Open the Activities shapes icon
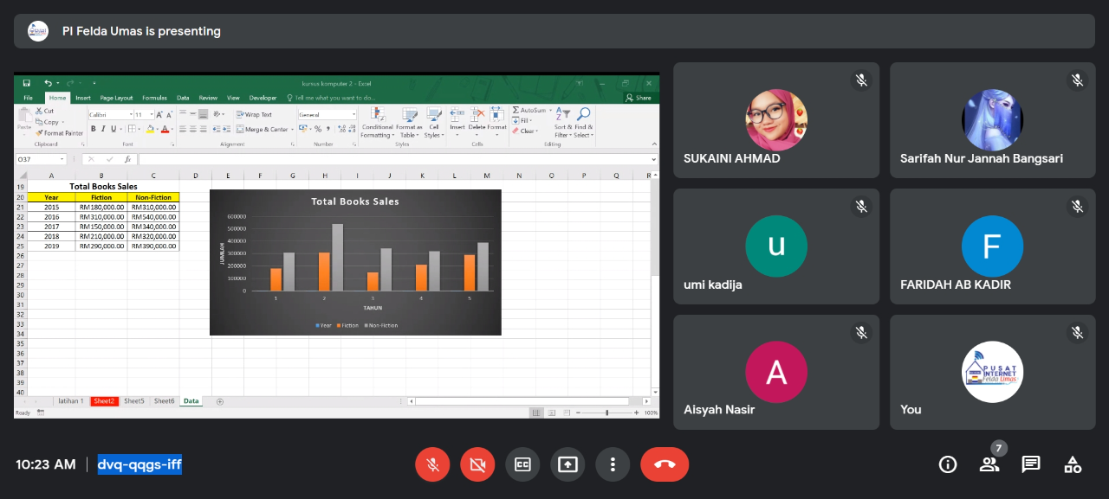 [x=1073, y=464]
